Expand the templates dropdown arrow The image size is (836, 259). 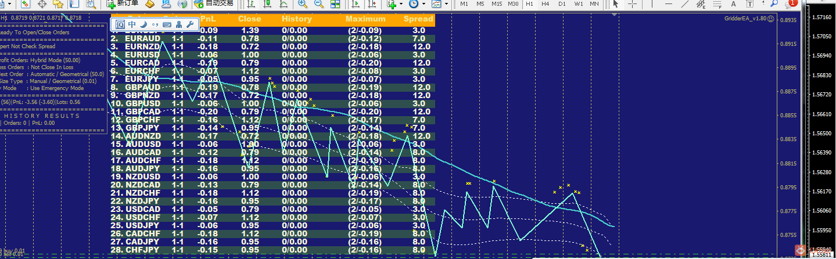pyautogui.click(x=446, y=3)
